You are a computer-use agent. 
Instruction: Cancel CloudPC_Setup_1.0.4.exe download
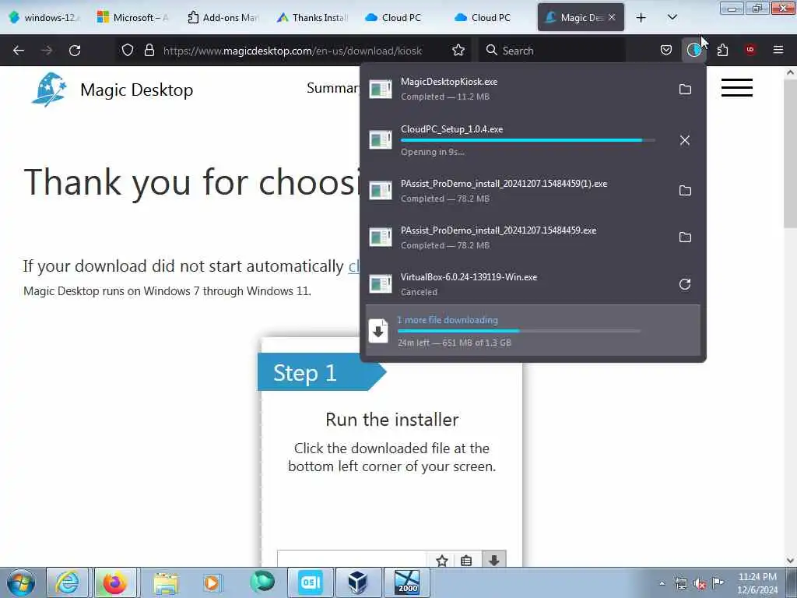pos(685,140)
